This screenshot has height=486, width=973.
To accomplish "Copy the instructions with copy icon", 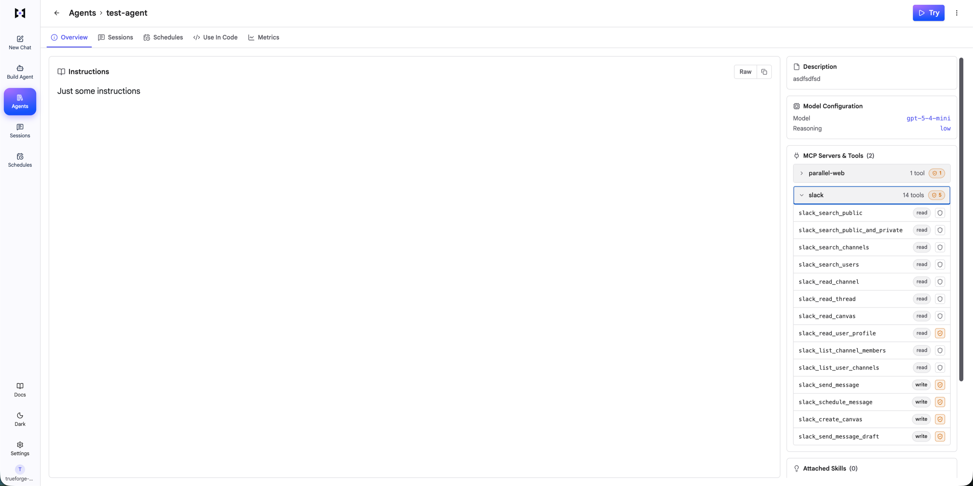I will 764,71.
